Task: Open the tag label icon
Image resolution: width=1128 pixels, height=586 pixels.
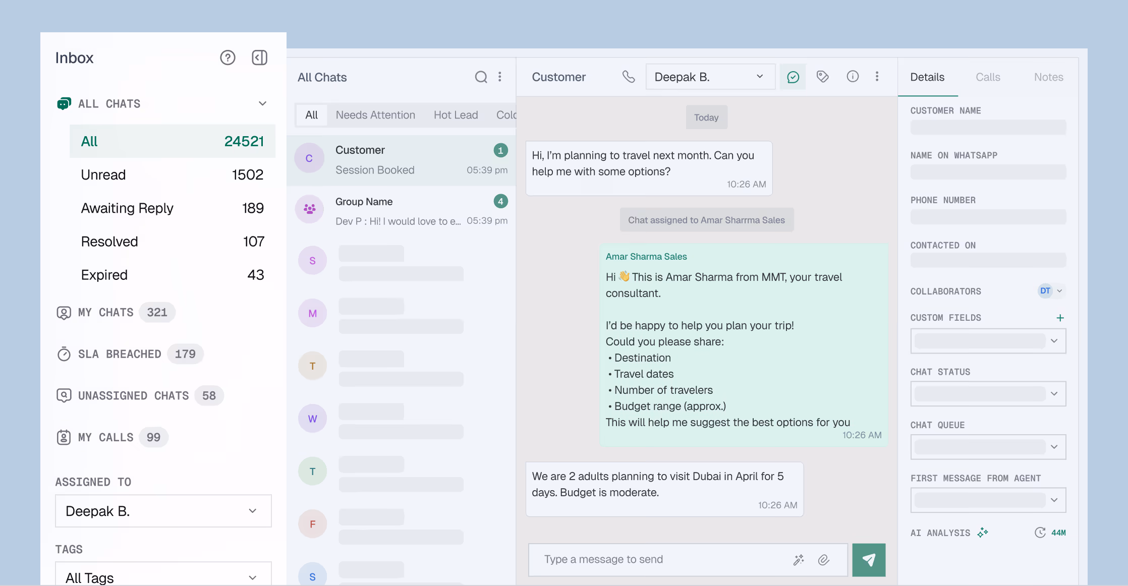Action: click(x=822, y=77)
